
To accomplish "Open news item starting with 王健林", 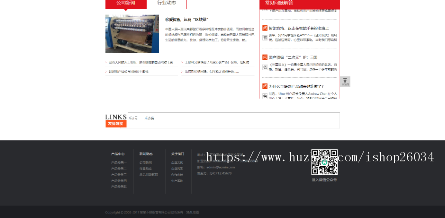I will tap(217, 62).
